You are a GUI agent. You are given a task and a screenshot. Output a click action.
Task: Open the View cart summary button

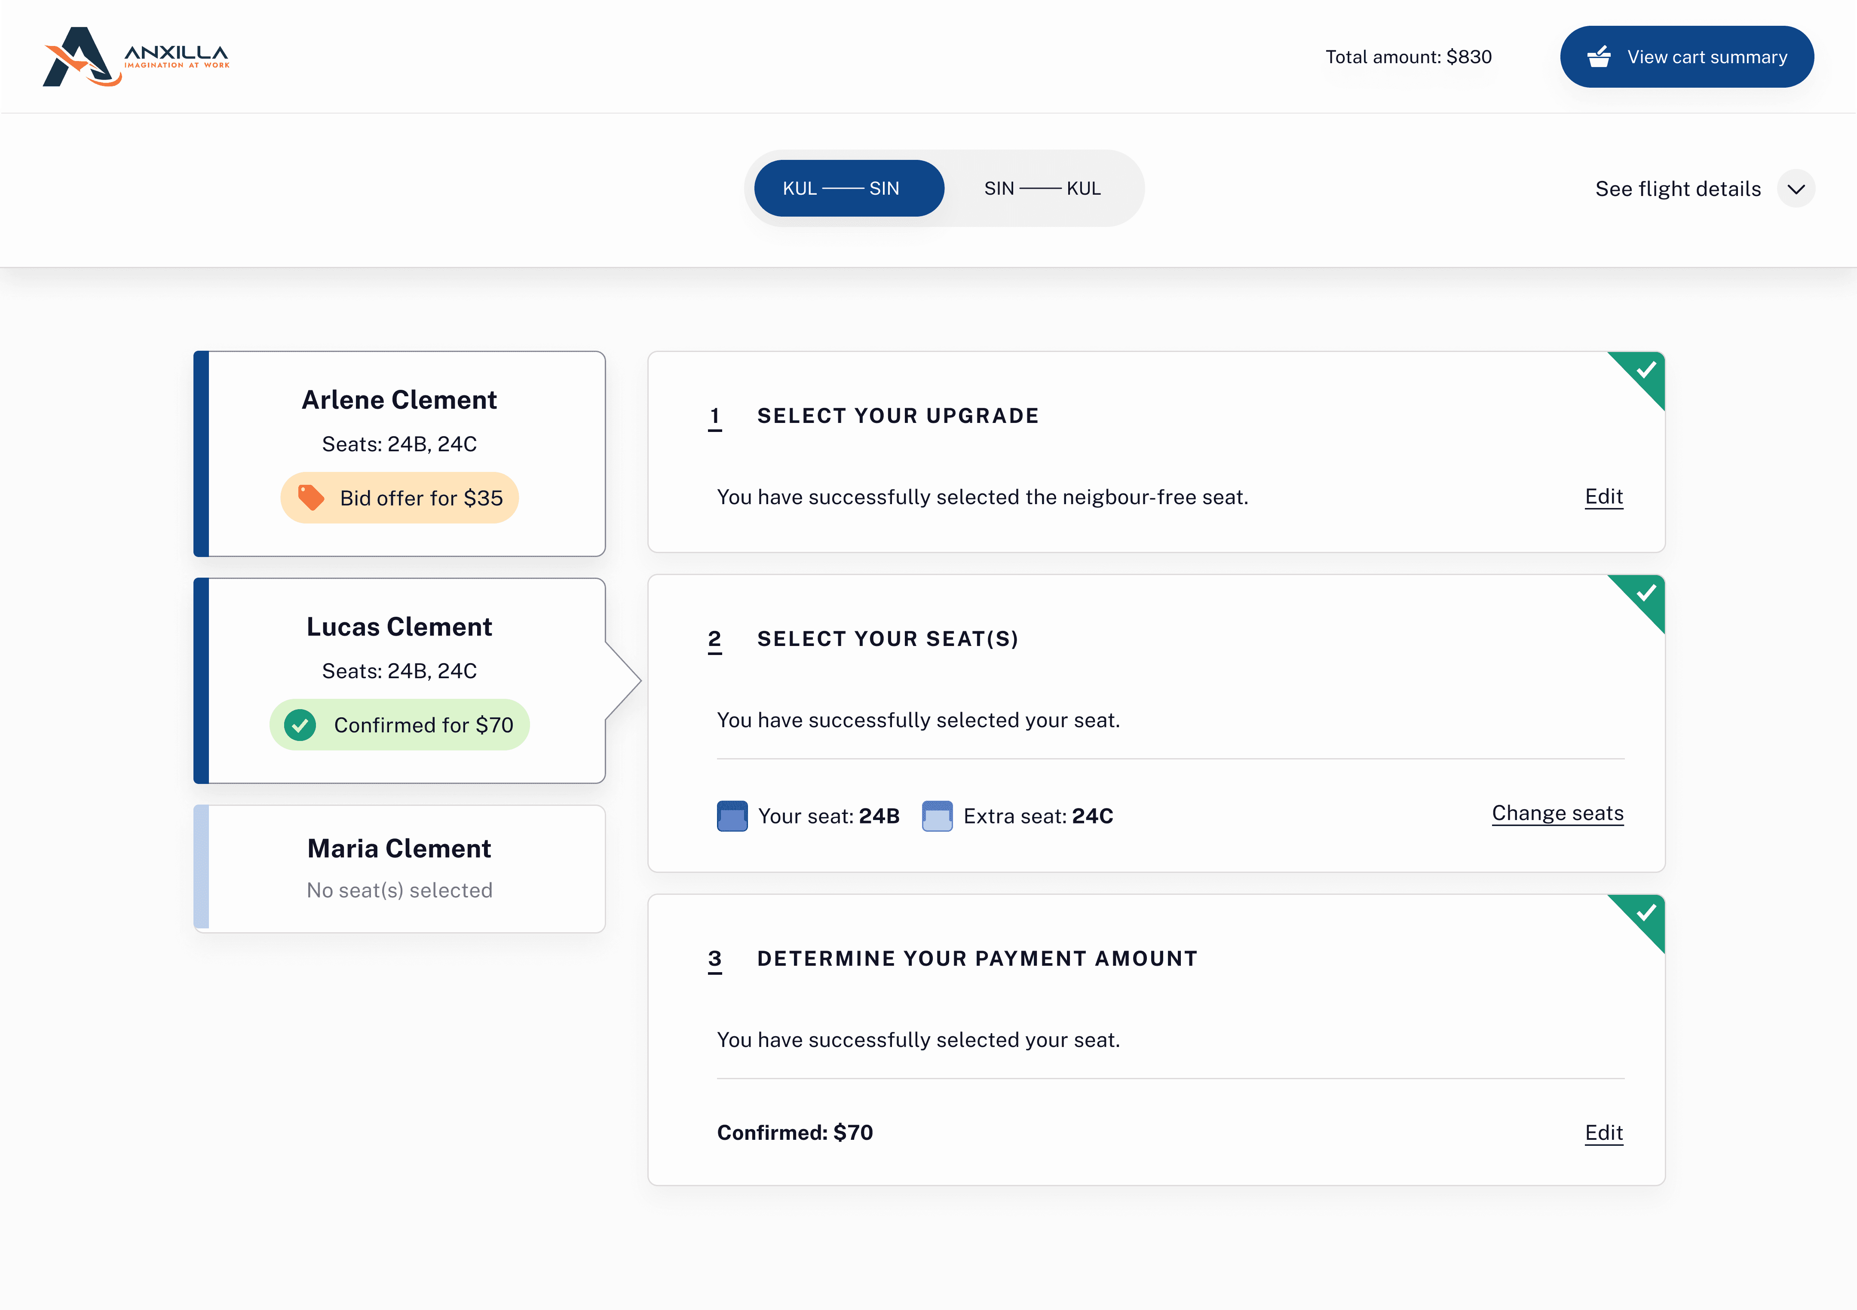pyautogui.click(x=1686, y=57)
